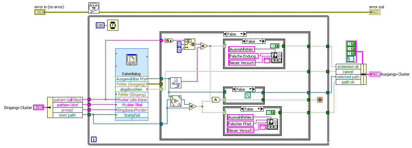Screen dimensions: 412x148
Task: Edit the 'Falsche Endung.' string constant
Action: click(x=243, y=56)
